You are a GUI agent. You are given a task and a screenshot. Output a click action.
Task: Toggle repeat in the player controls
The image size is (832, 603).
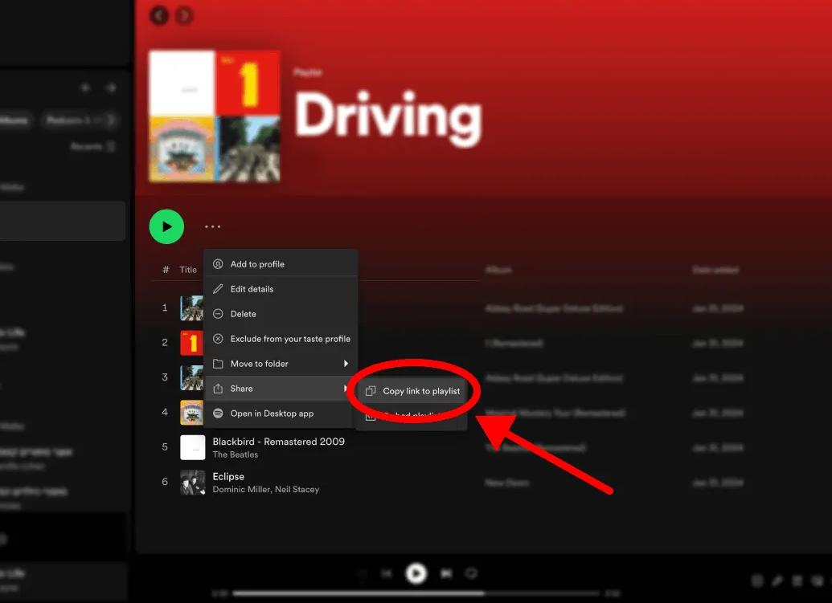[x=472, y=573]
